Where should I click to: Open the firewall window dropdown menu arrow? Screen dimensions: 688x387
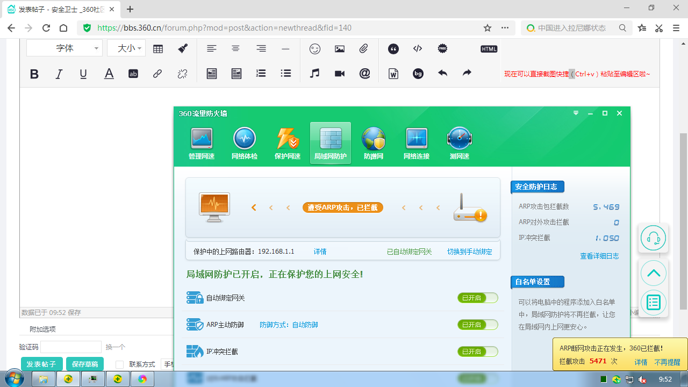pyautogui.click(x=576, y=113)
